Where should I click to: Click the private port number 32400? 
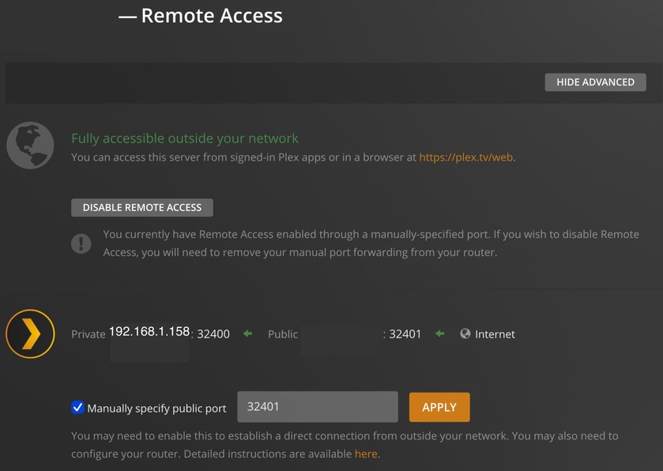coord(213,334)
